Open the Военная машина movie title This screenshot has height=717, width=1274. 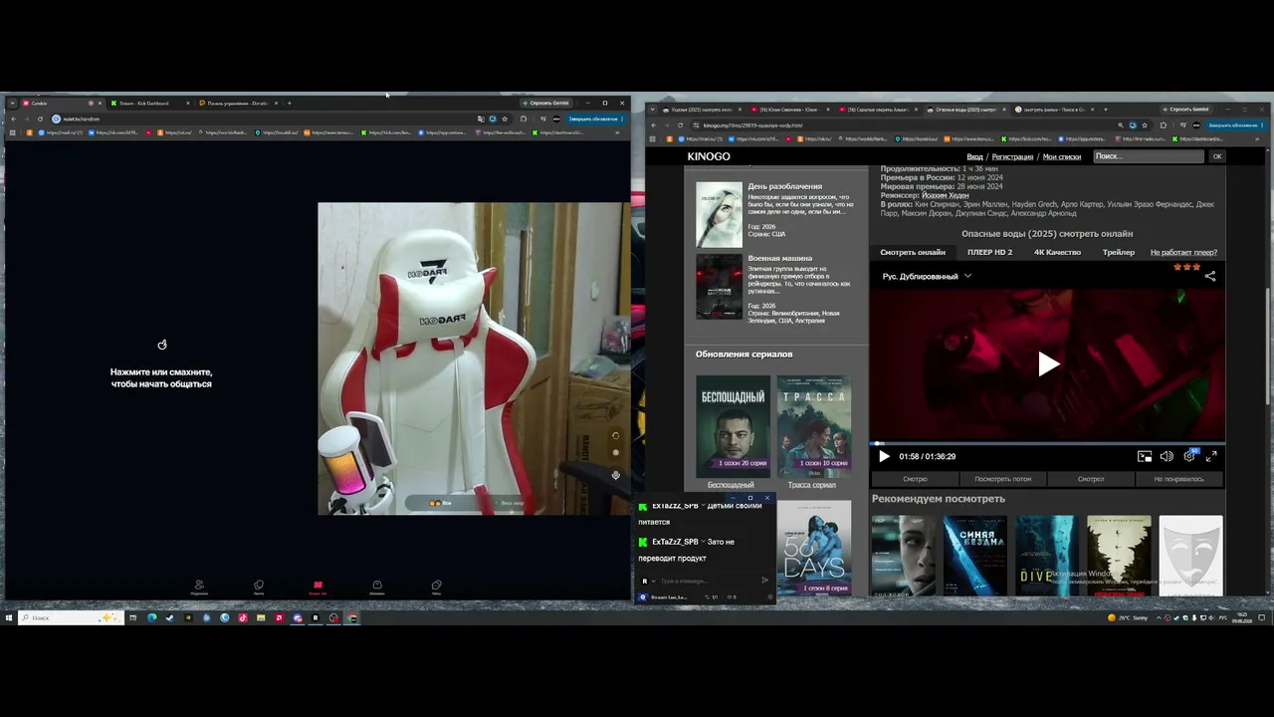tap(780, 258)
